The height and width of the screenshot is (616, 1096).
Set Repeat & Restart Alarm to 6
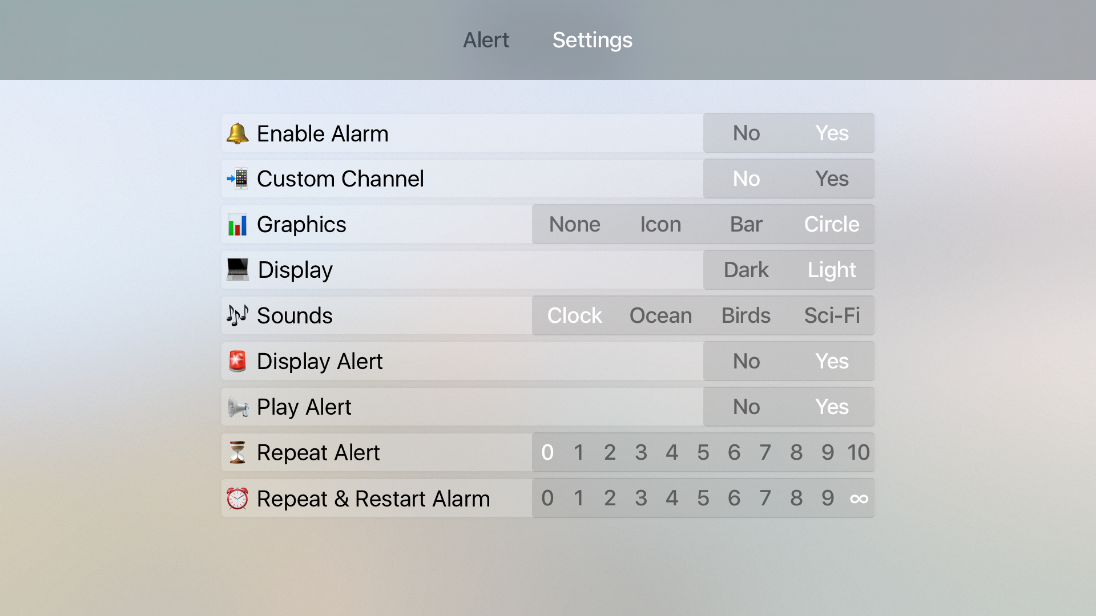[734, 498]
